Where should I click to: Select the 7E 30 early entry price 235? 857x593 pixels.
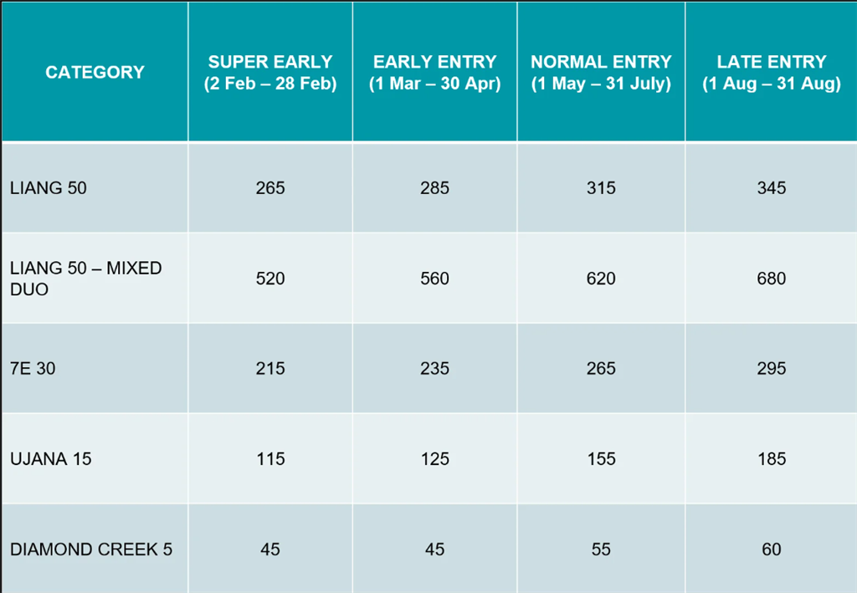point(434,369)
